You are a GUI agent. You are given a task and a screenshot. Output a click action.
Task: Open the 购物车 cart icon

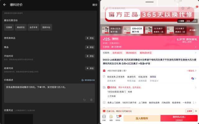click(x=118, y=118)
